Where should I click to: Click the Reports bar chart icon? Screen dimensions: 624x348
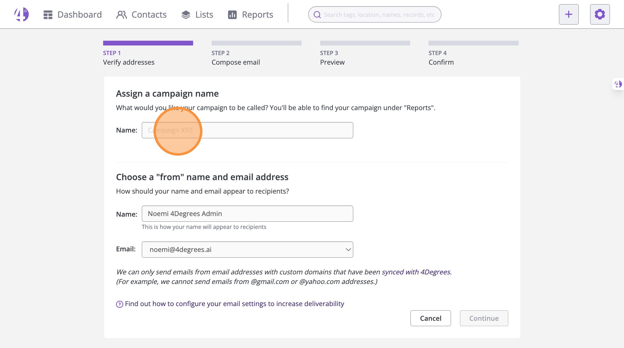(232, 15)
